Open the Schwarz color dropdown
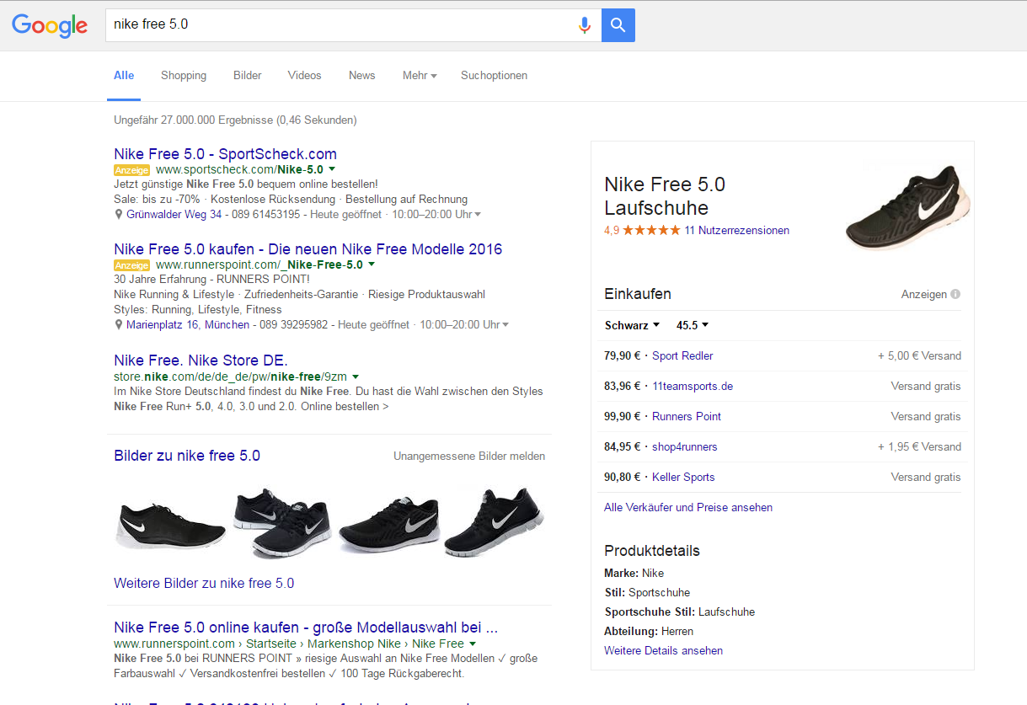 [632, 325]
